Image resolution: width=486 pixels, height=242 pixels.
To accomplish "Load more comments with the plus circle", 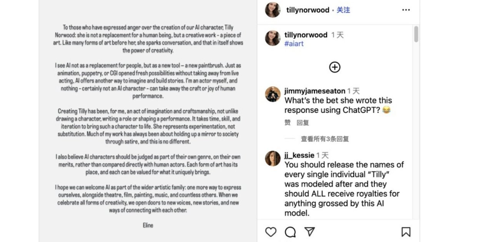I will (x=335, y=67).
